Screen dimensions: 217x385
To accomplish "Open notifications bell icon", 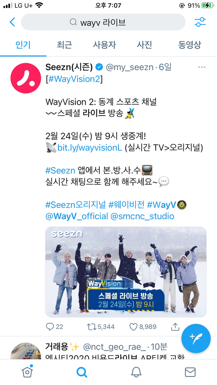I will (x=136, y=372).
